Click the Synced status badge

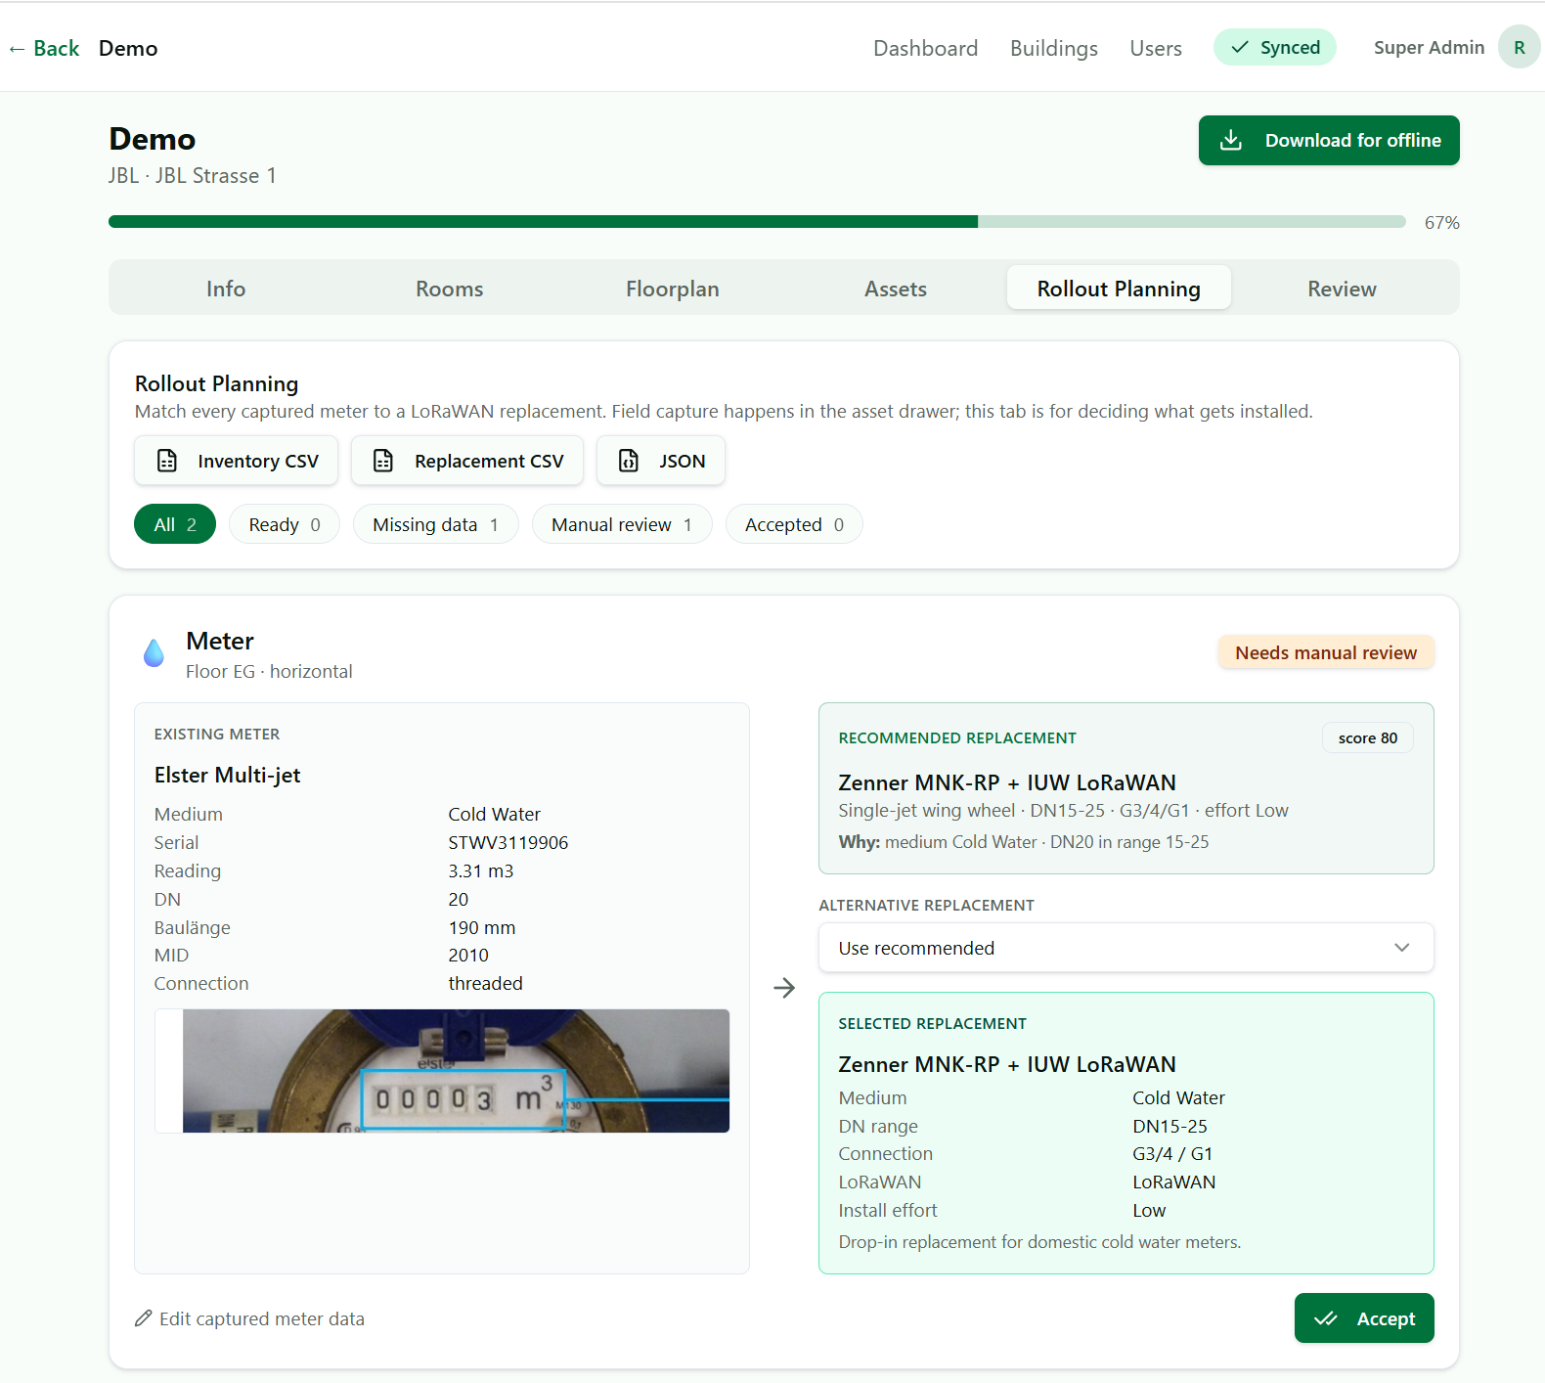(x=1275, y=47)
